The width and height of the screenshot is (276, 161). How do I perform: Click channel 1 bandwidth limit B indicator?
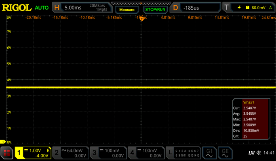pyautogui.click(x=48, y=151)
